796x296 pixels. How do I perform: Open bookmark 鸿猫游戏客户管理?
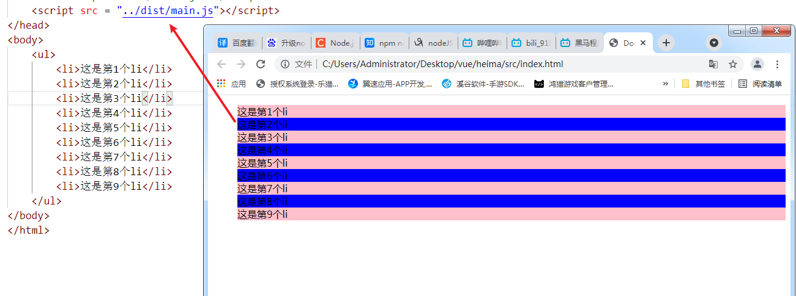[x=574, y=84]
